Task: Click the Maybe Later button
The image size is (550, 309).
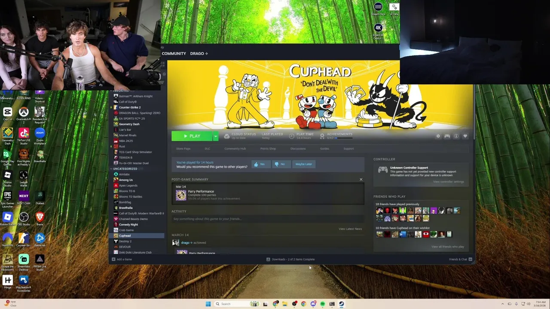Action: (x=303, y=164)
